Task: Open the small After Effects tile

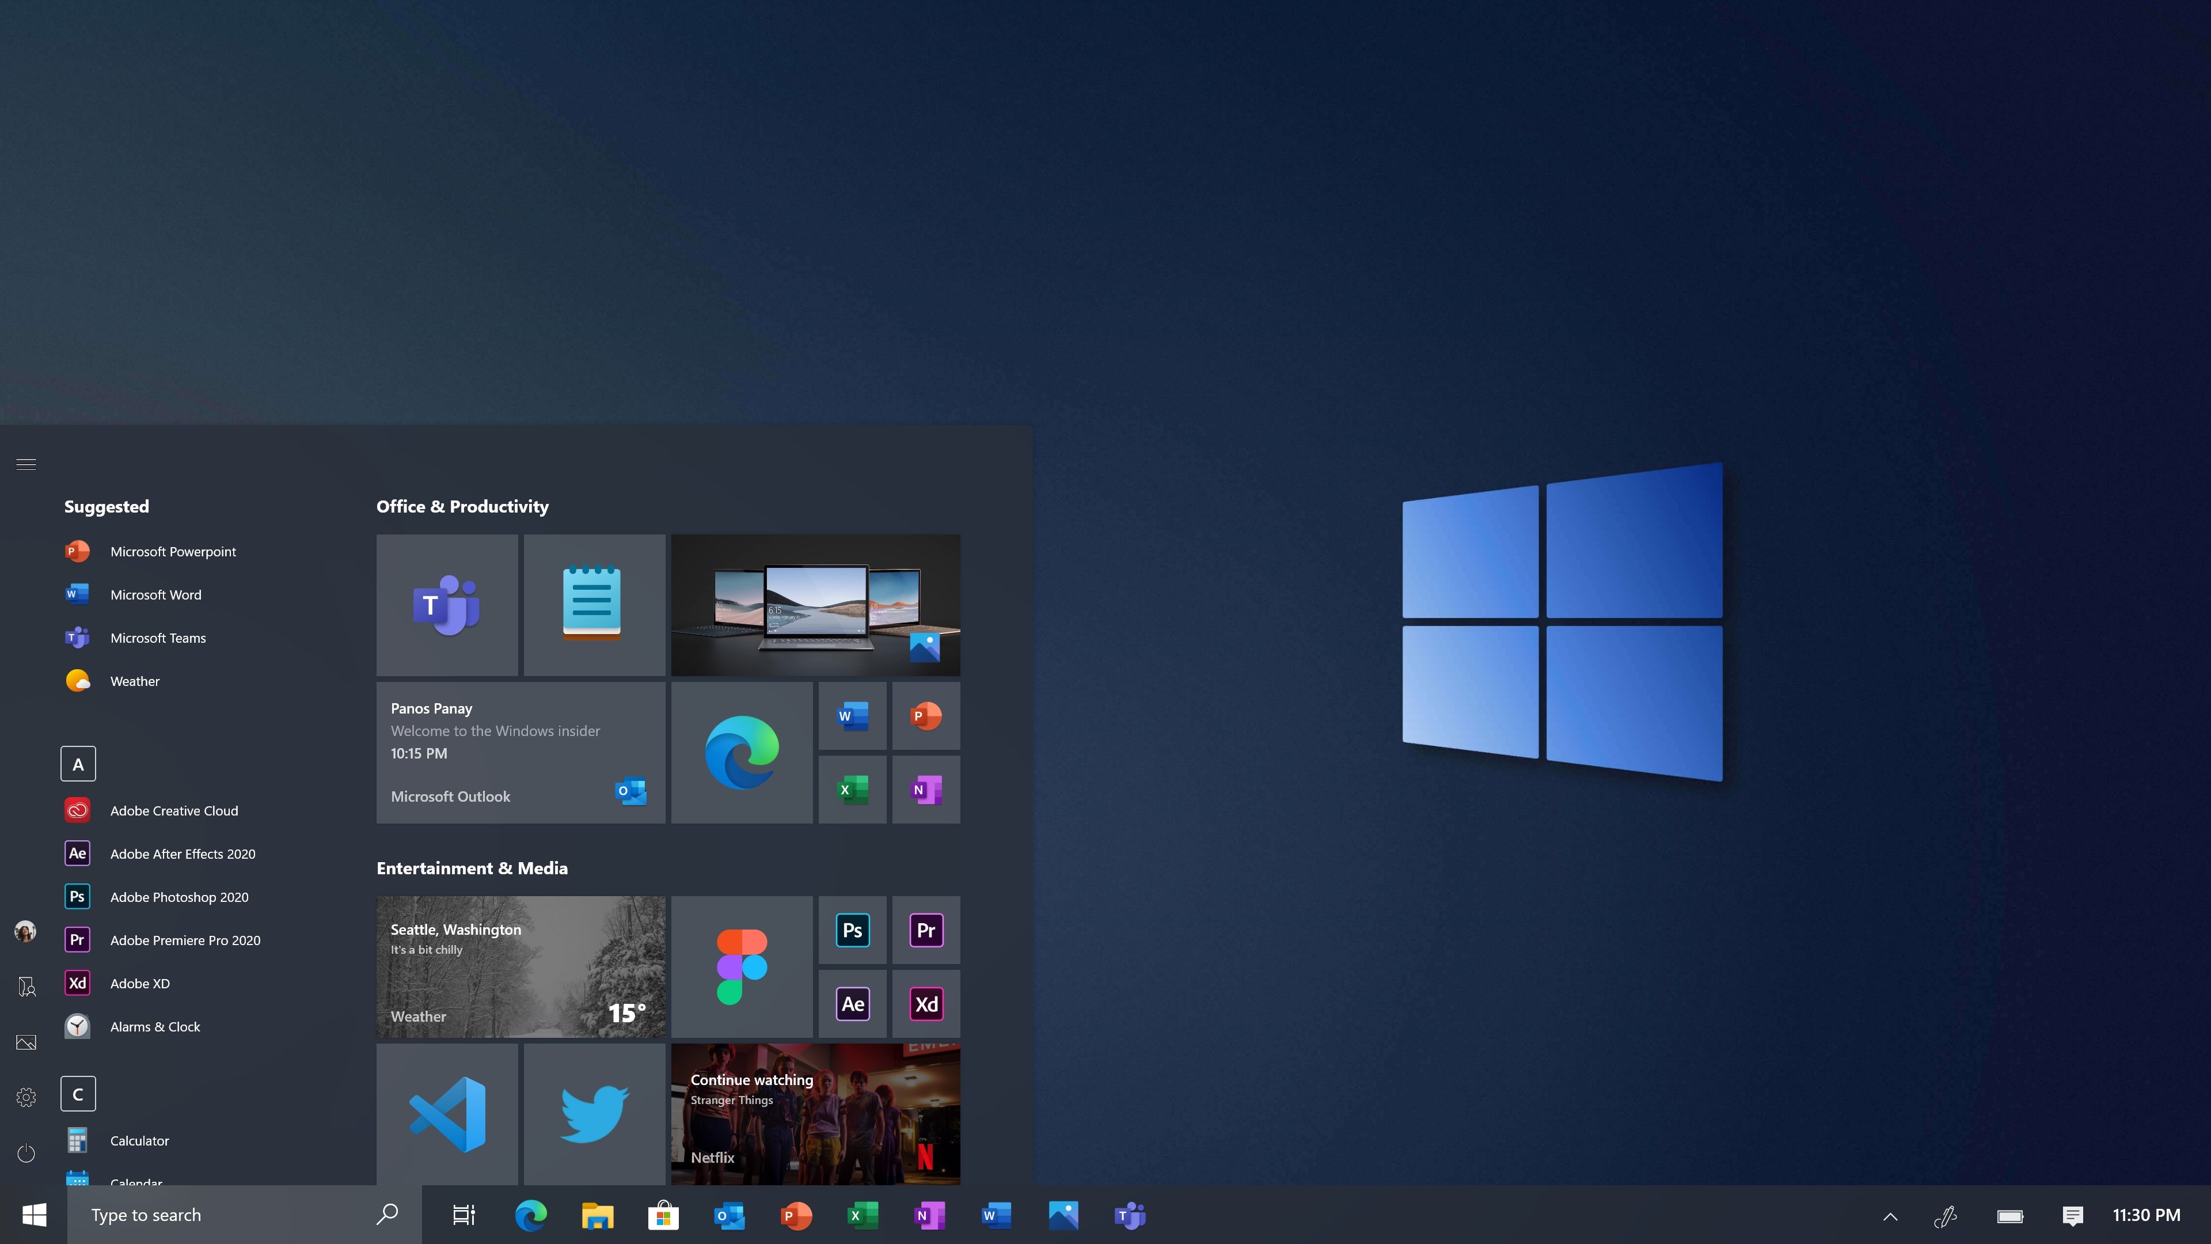Action: coord(852,1004)
